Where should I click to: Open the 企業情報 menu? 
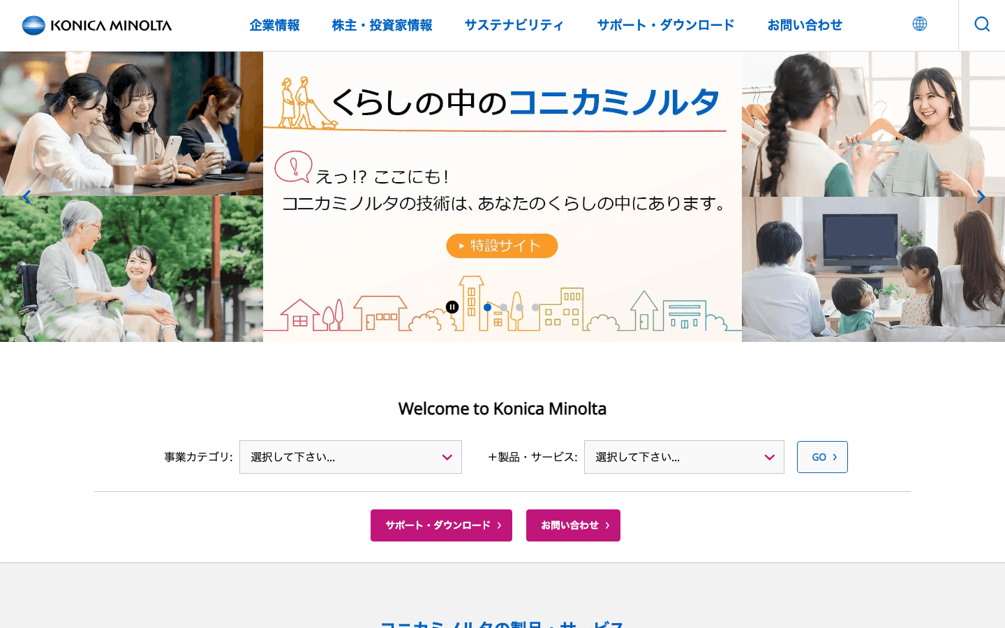(275, 25)
